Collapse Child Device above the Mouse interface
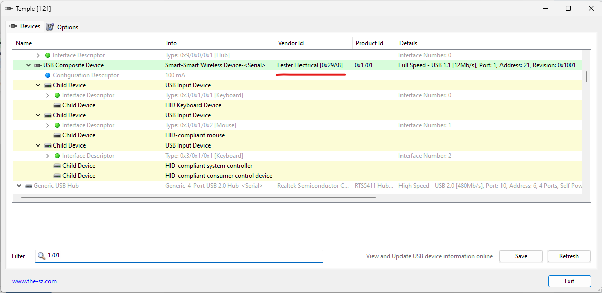This screenshot has height=293, width=602. click(x=38, y=115)
